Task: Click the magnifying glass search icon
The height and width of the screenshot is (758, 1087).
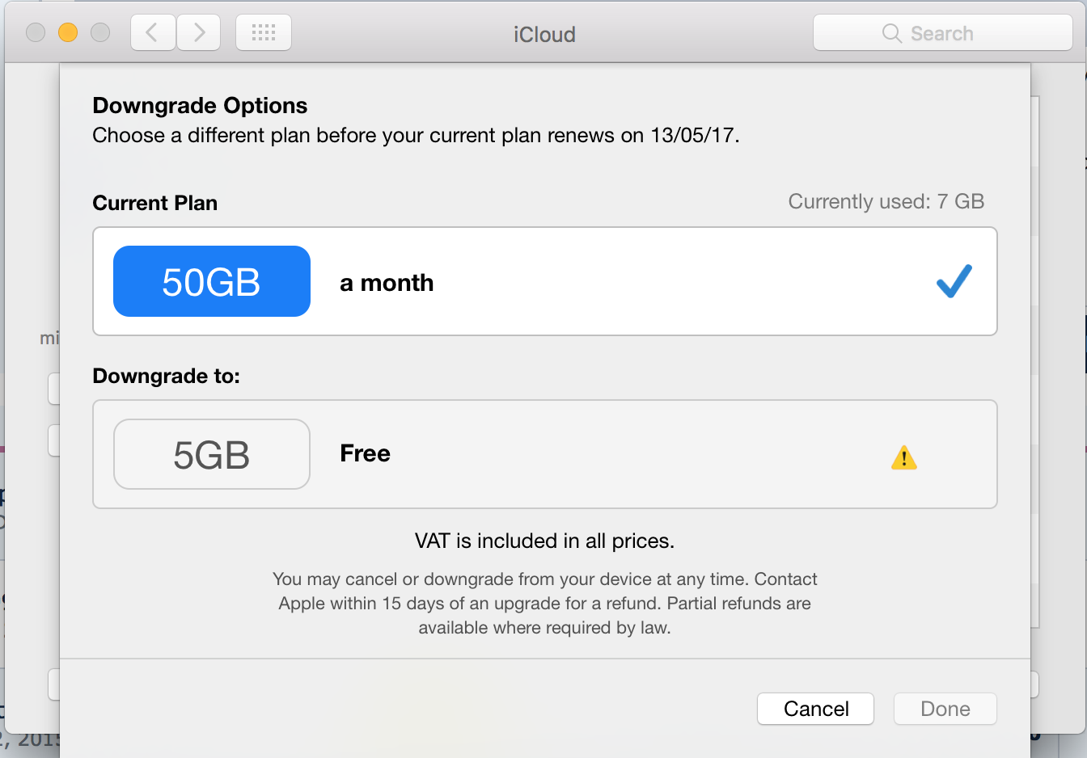Action: pos(892,33)
